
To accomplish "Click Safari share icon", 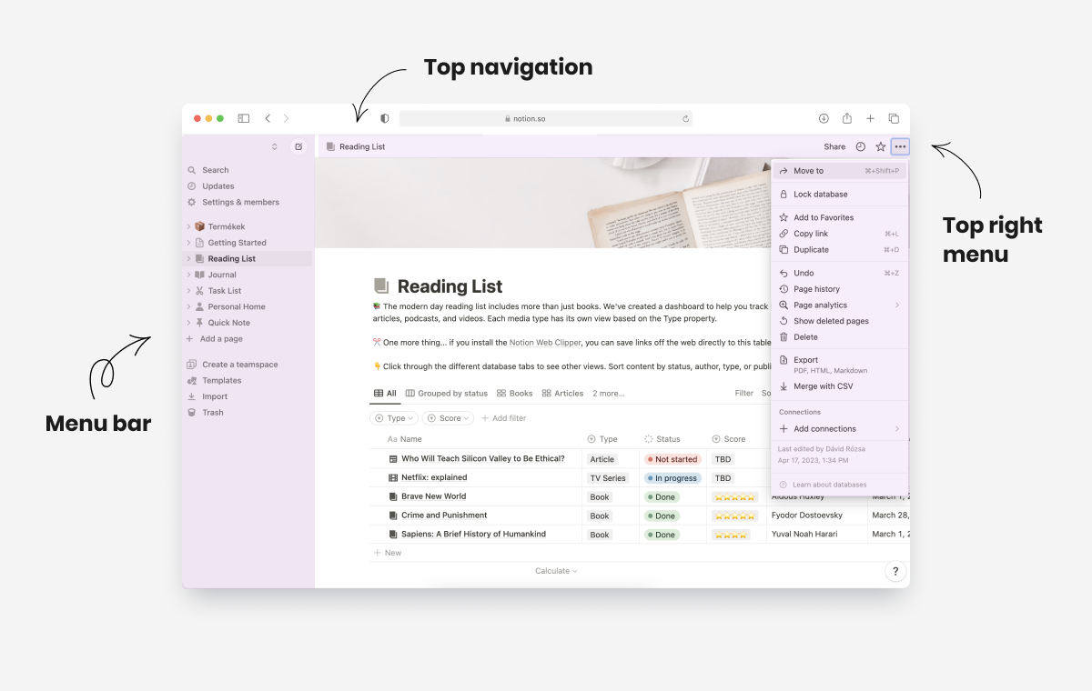I will click(x=847, y=118).
